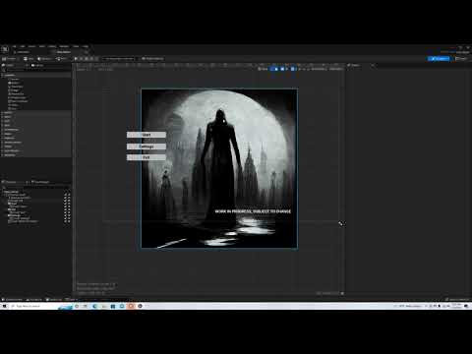Click the DPI scale gear icon below the canvas
The image size is (472, 354).
[342, 293]
